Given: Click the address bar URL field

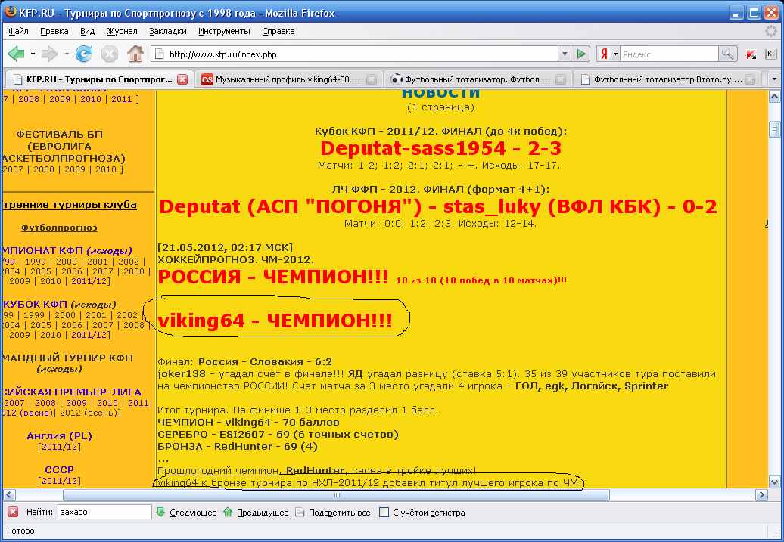Looking at the screenshot, I should click(354, 54).
